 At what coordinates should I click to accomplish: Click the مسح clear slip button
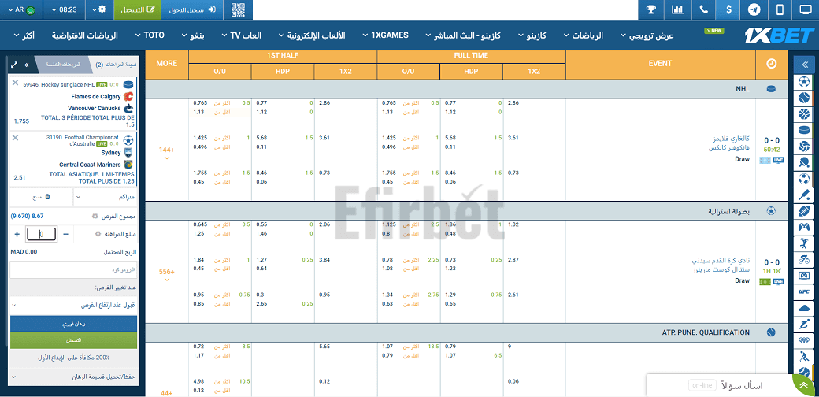(x=42, y=197)
